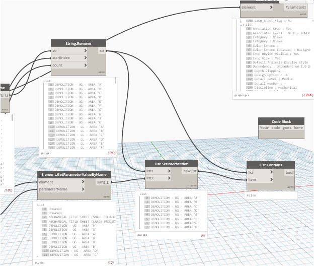Click the {8} count under SetIntersection preview
Image resolution: width=314 pixels, height=266 pixels.
click(x=203, y=235)
